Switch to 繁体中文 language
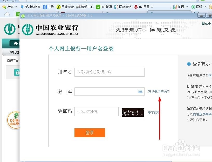Viewport: 212px width, 162px height. tap(207, 24)
